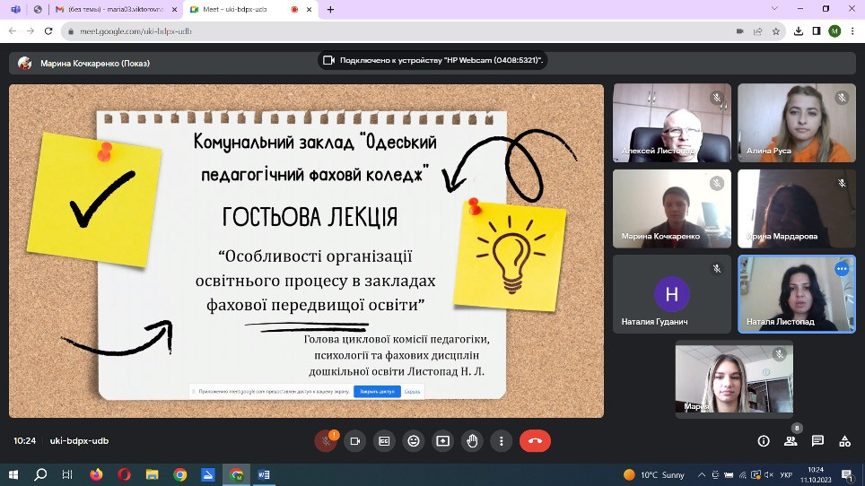Launch Opera from taskbar
Viewport: 865px width, 486px height.
(124, 474)
